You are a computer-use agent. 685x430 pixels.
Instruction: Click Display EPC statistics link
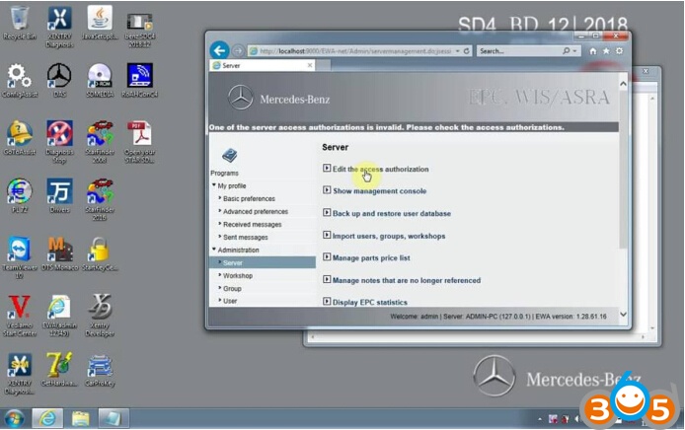pyautogui.click(x=369, y=302)
